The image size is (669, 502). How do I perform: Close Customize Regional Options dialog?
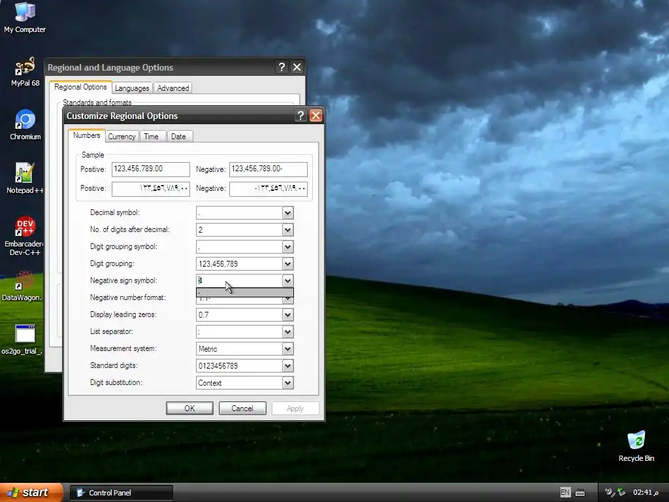point(316,115)
